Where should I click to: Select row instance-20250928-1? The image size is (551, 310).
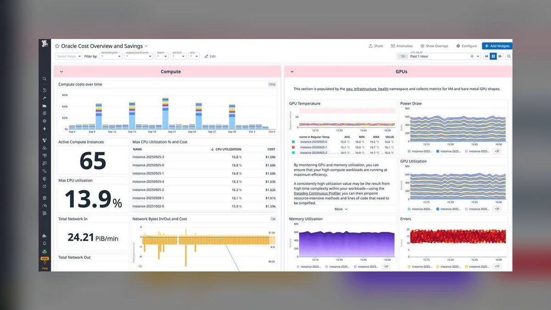[204, 198]
